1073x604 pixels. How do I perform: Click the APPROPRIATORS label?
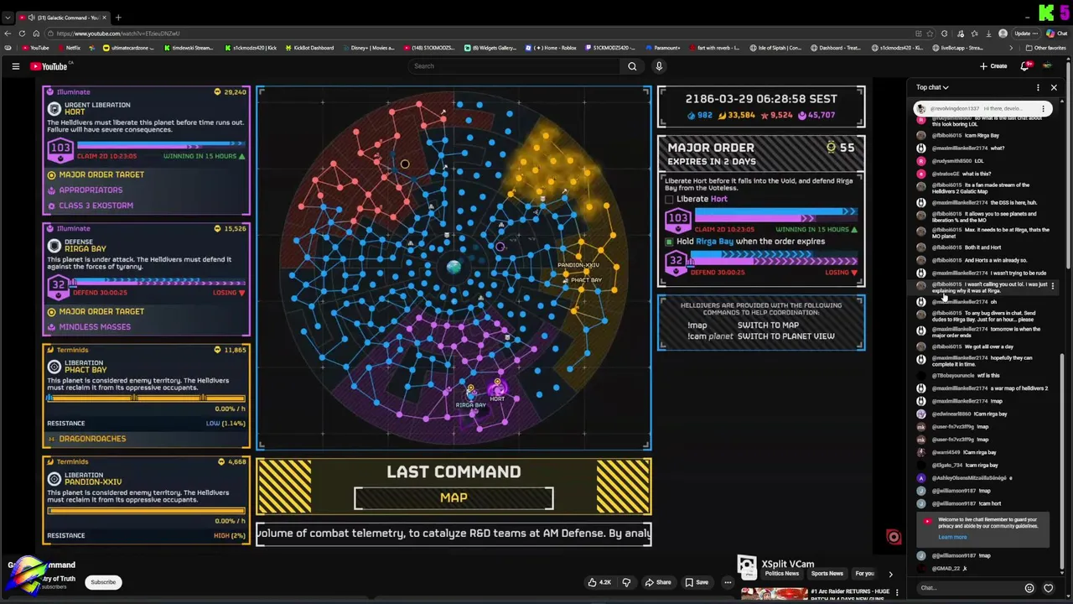pos(91,190)
